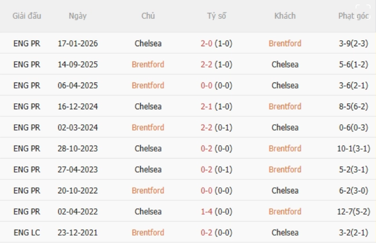The width and height of the screenshot is (376, 244).
Task: Select Chelsea away team in 02-03-2024 row
Action: click(285, 128)
